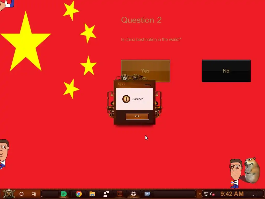Image resolution: width=265 pixels, height=199 pixels.
Task: Open clock showing 9:42 AM
Action: (x=232, y=194)
